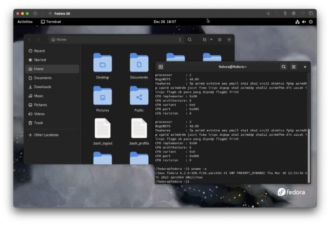Open the Terminal app menu in top bar
Viewport: 330px width, 225px height.
click(51, 22)
